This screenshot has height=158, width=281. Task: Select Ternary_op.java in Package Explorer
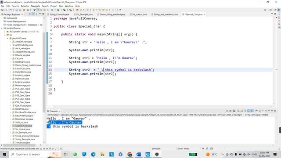pos(22,143)
